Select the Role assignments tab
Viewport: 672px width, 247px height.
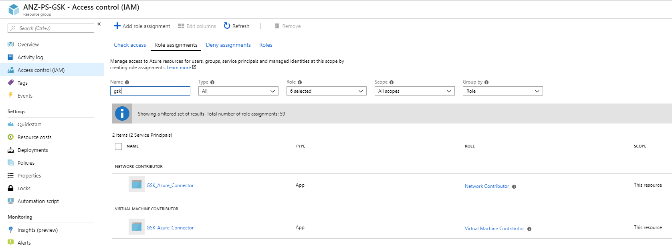(x=176, y=45)
